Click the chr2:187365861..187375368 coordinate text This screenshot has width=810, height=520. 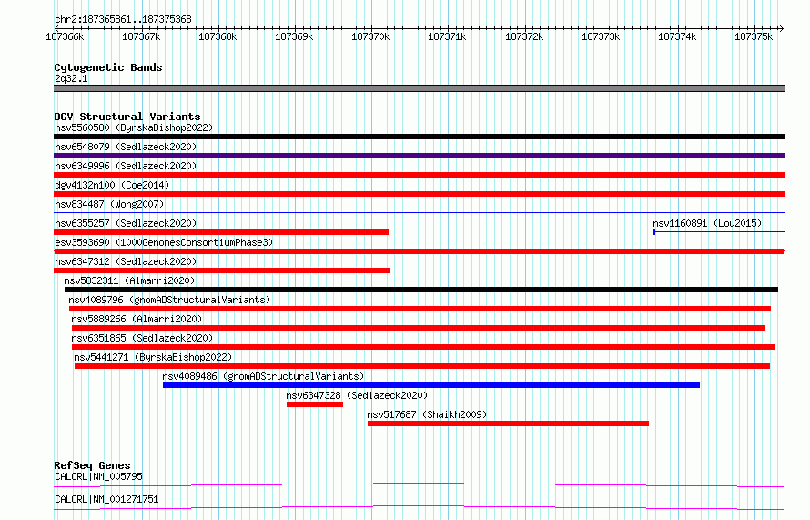point(123,20)
